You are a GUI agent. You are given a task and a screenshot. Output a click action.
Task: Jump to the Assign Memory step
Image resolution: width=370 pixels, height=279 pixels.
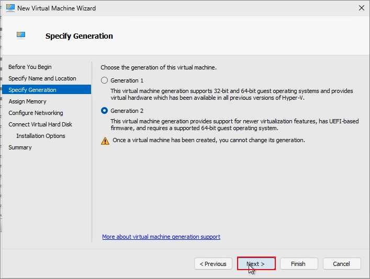click(x=27, y=101)
